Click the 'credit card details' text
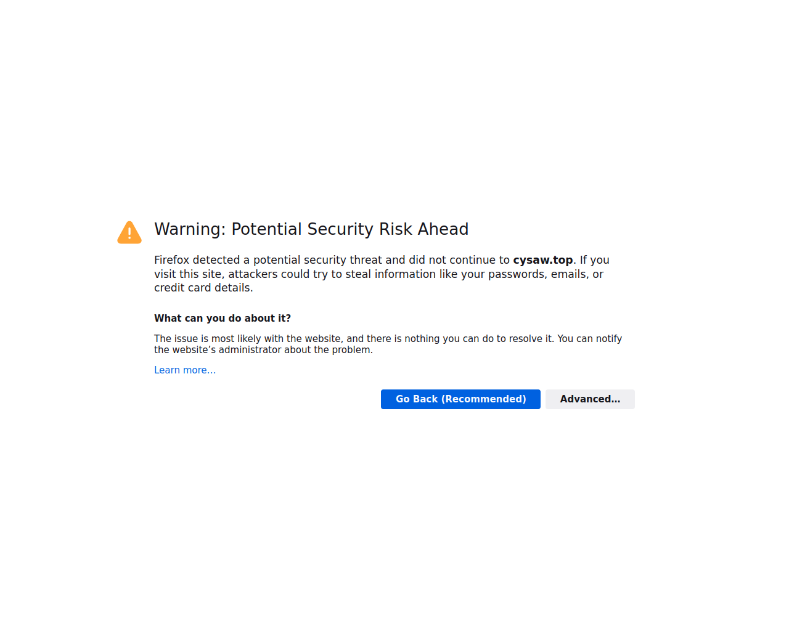Image resolution: width=789 pixels, height=631 pixels. pyautogui.click(x=203, y=288)
